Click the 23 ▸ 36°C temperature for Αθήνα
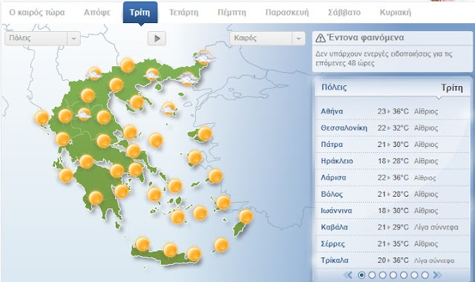475x282 pixels. pyautogui.click(x=393, y=111)
